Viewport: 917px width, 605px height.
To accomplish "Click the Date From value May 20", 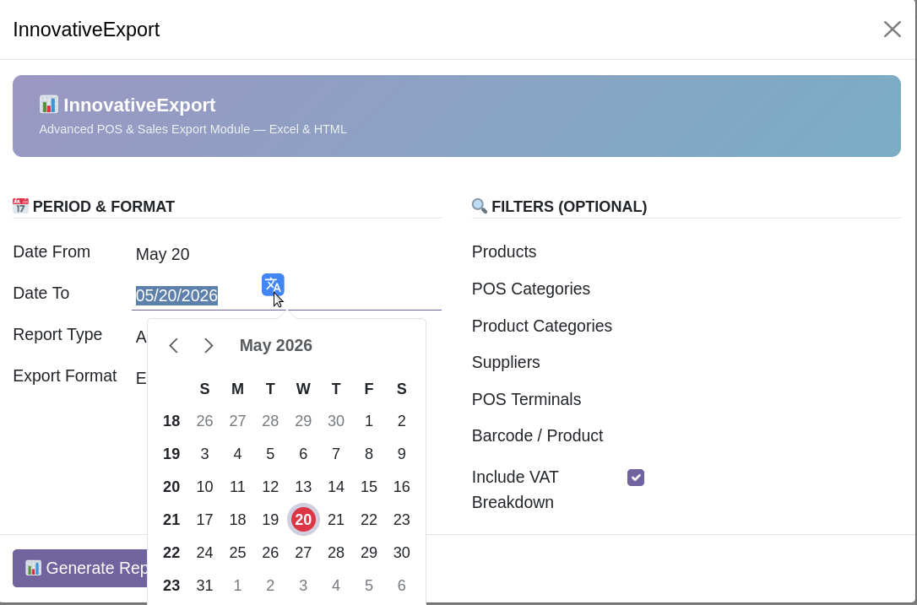I will pyautogui.click(x=163, y=254).
